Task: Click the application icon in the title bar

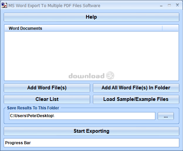Action: point(4,5)
